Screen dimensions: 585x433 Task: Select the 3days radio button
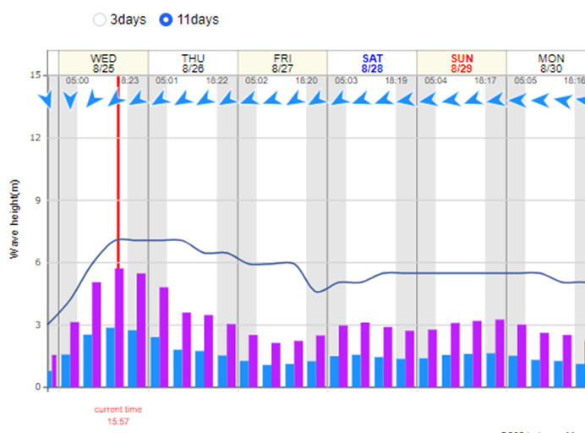click(x=100, y=19)
